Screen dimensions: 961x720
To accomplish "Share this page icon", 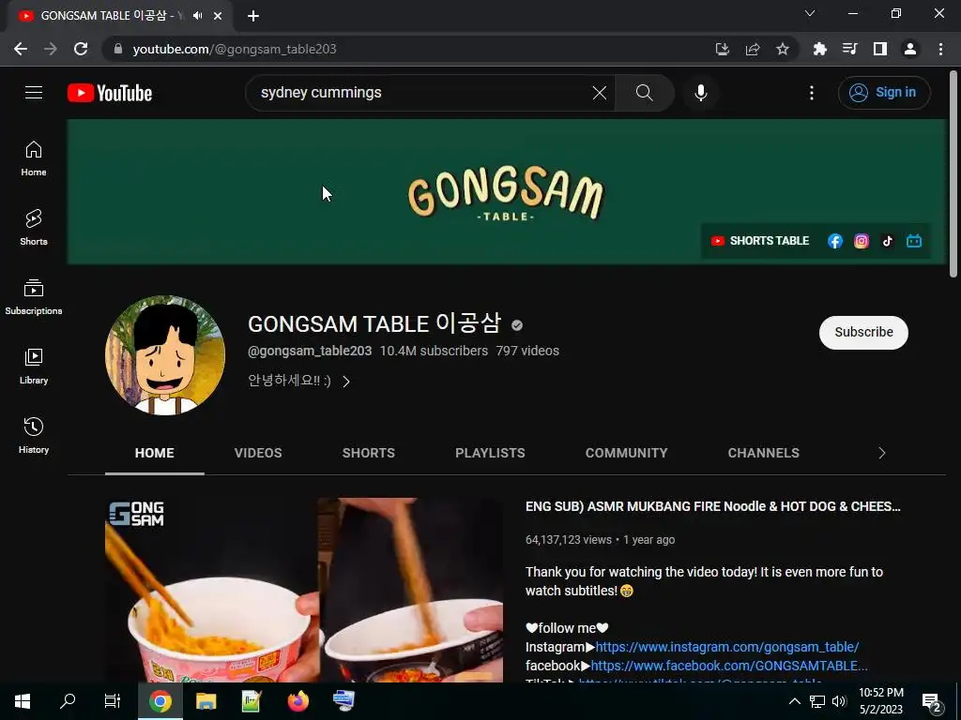I will pos(753,49).
